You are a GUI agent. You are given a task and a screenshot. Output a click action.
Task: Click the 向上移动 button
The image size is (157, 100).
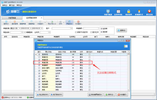pyautogui.click(x=43, y=95)
